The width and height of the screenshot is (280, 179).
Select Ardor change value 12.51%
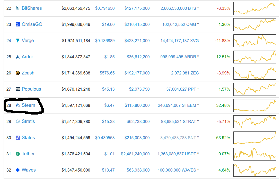[223, 57]
